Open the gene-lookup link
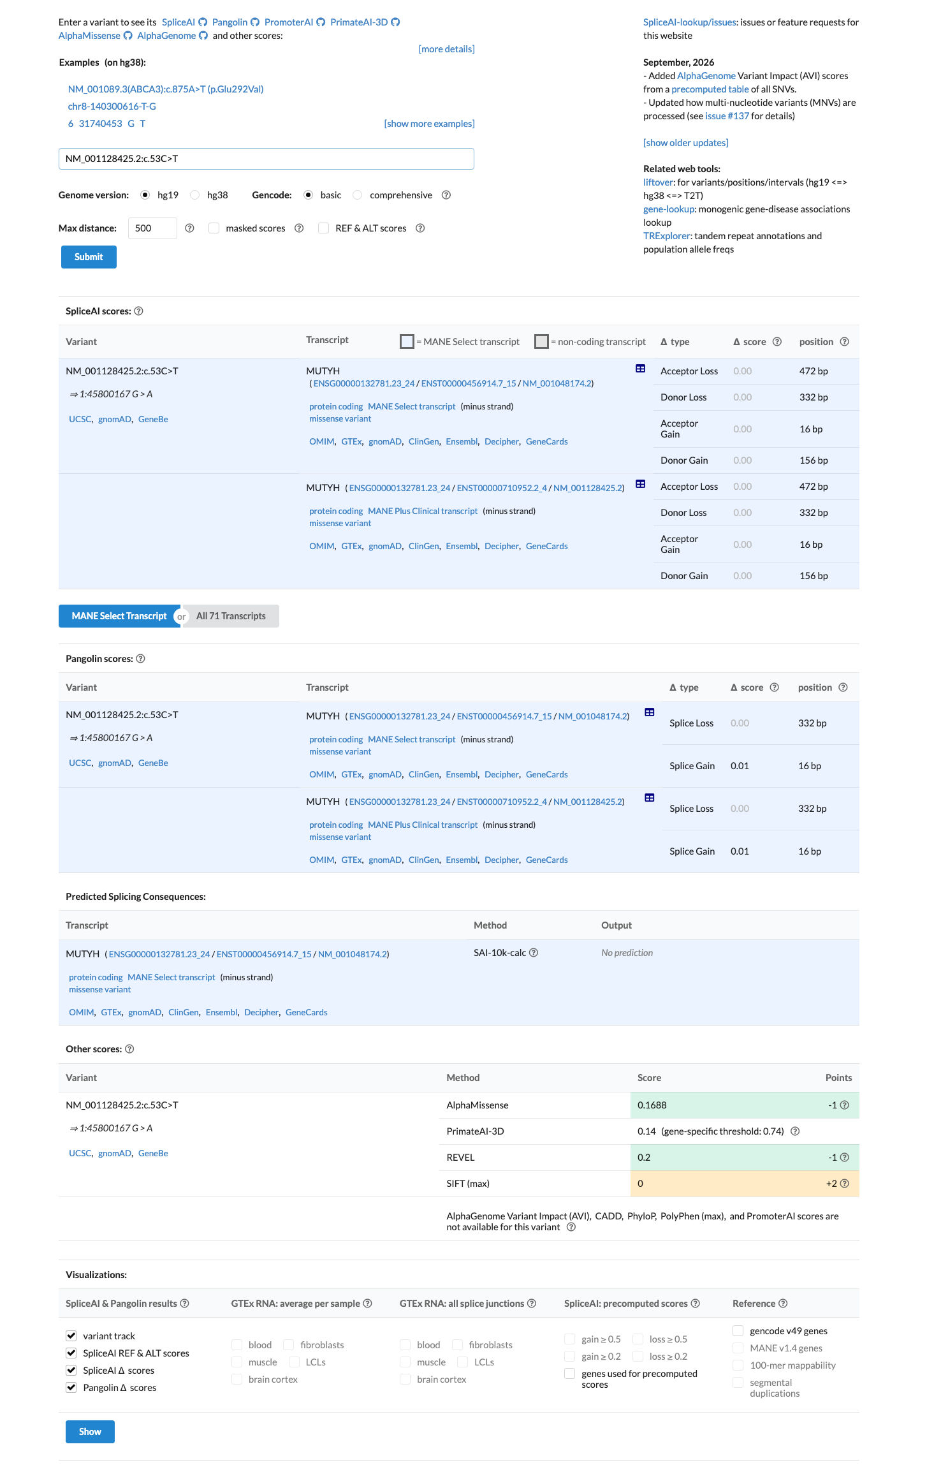This screenshot has width=927, height=1479. pyautogui.click(x=669, y=209)
